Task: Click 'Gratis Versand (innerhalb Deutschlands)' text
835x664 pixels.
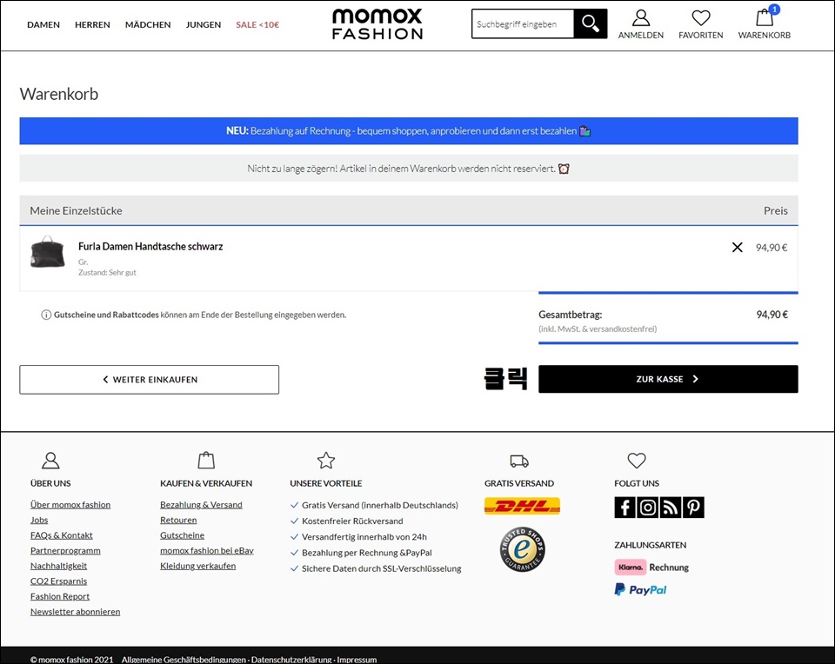Action: coord(380,505)
